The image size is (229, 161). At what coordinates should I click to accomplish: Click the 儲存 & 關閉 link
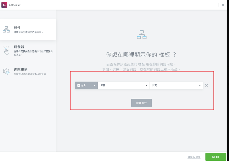click(x=194, y=157)
